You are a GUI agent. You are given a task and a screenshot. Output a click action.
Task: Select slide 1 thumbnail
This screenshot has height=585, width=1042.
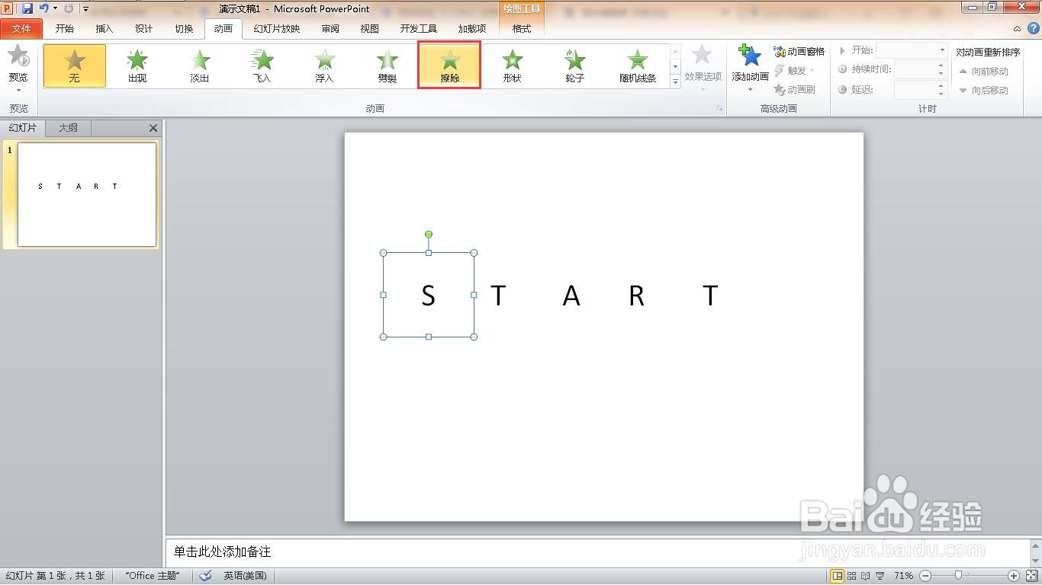[87, 194]
